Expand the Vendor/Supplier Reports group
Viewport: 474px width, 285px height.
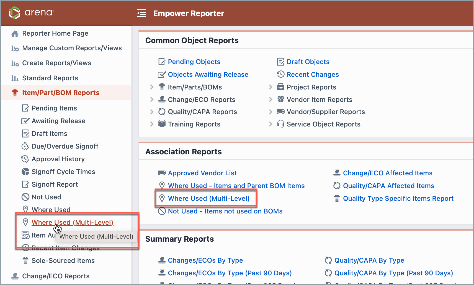271,112
